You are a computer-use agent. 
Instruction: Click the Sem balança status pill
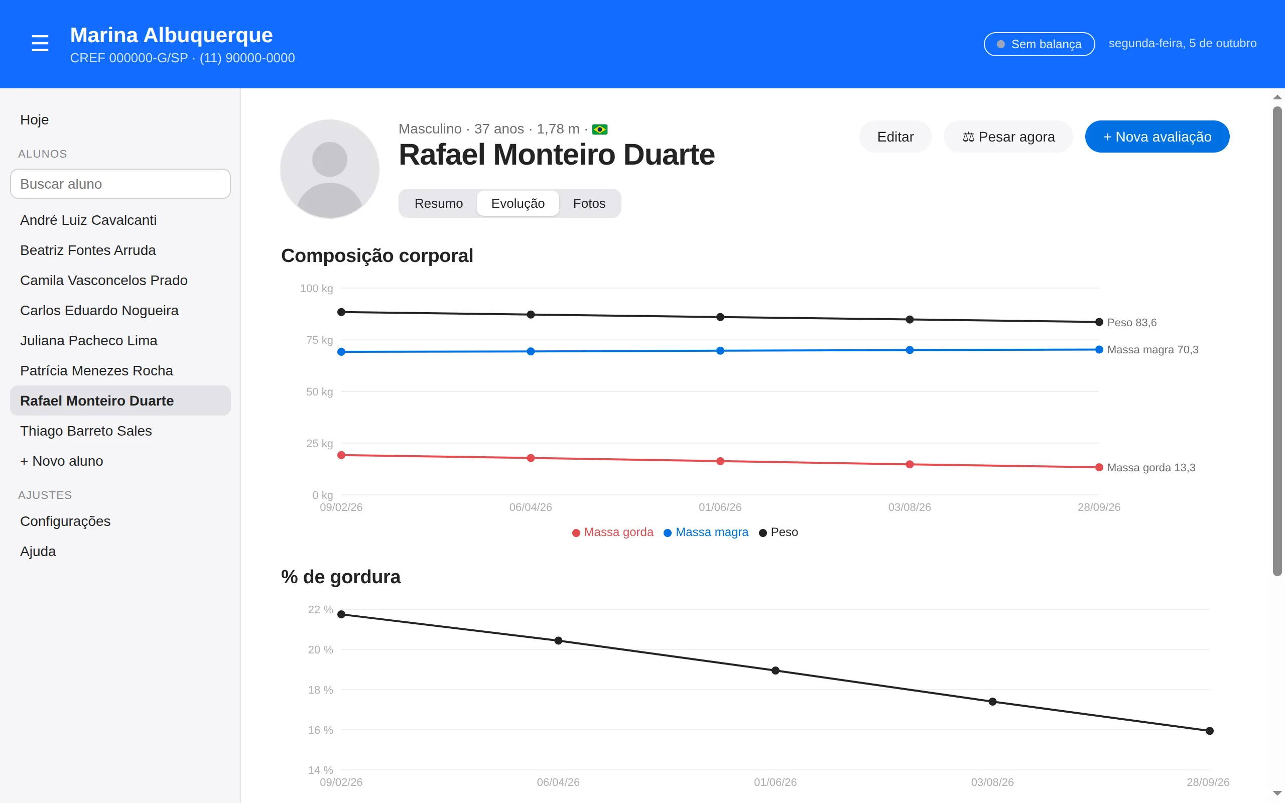pos(1039,44)
